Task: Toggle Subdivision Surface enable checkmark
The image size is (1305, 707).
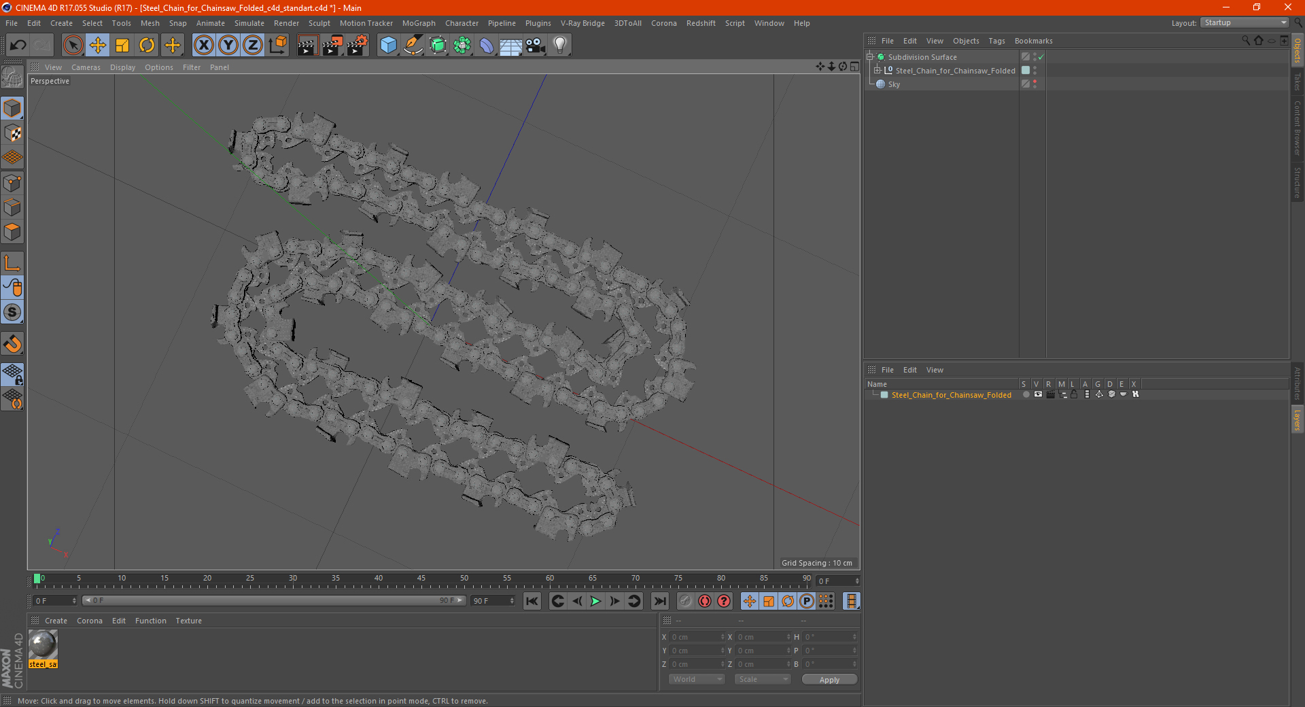Action: 1041,57
